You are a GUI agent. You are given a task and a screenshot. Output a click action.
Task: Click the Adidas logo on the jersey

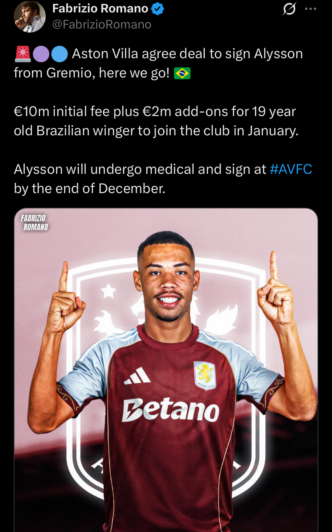tap(137, 376)
